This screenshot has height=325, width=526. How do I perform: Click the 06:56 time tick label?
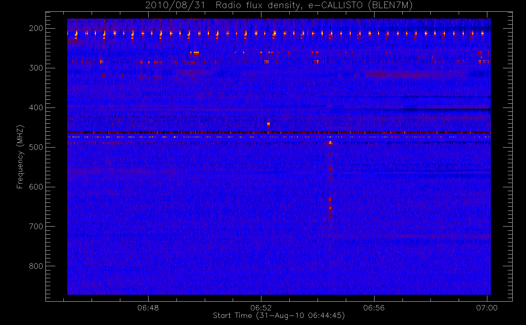374,308
